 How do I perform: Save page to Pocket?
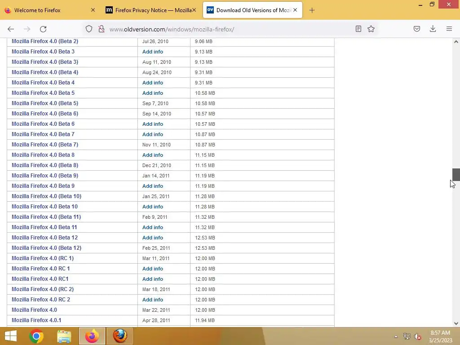(417, 29)
